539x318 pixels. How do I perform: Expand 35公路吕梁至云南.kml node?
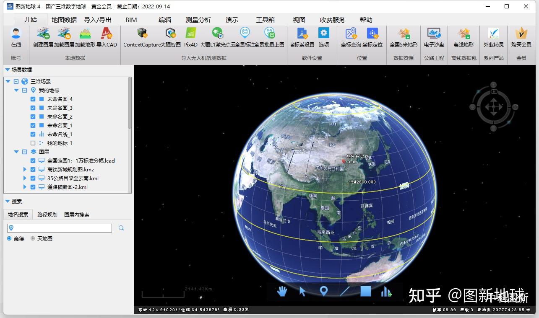click(x=25, y=178)
